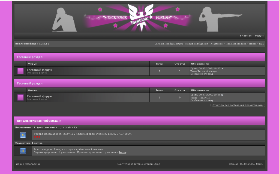The image size is (279, 174).
Task: Click the 'Вошли как:' label
Action: [22, 44]
